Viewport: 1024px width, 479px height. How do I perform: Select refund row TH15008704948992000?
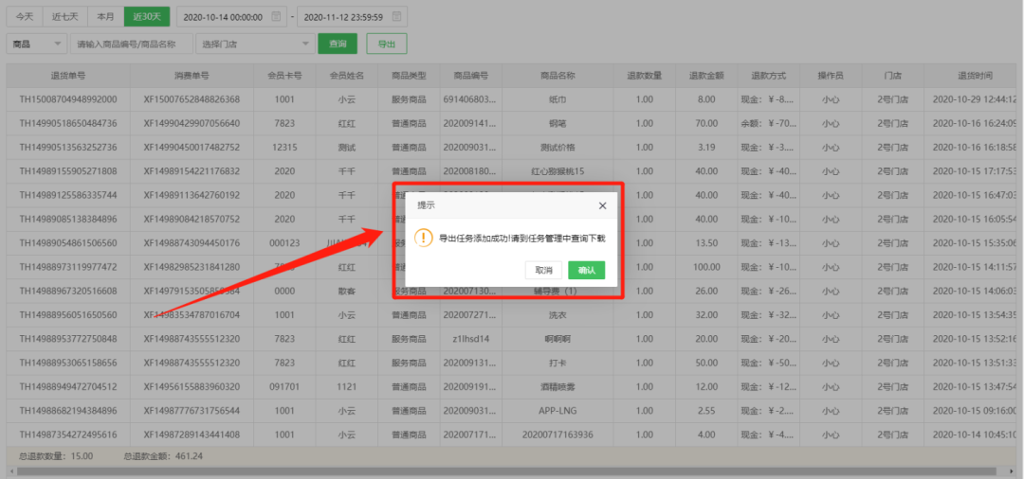point(68,98)
